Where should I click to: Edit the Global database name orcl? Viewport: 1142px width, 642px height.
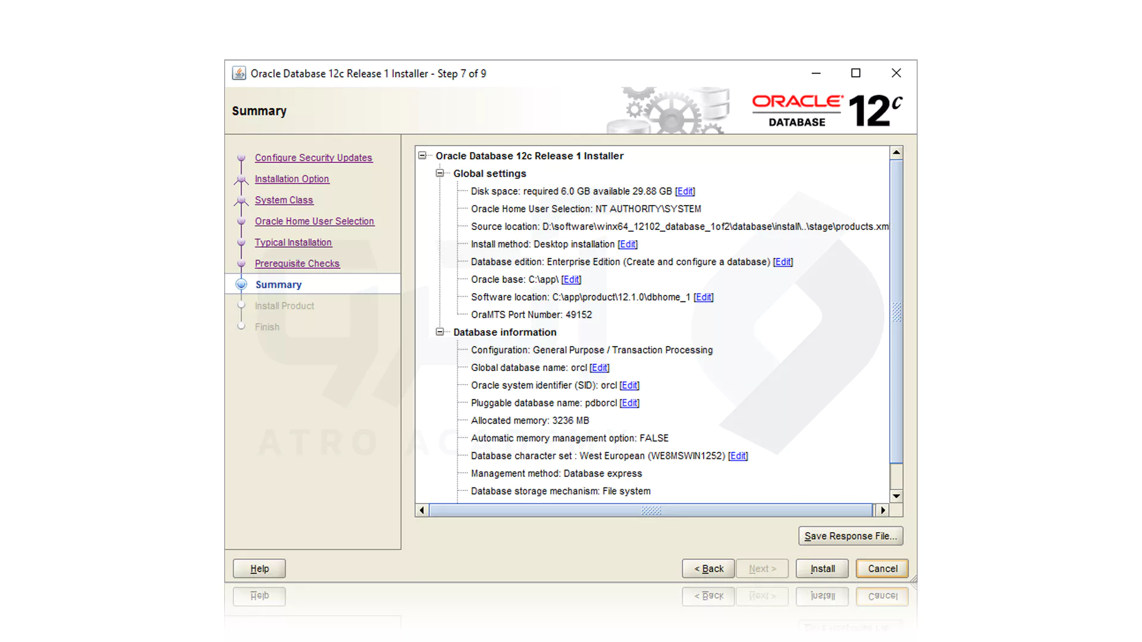[x=599, y=367]
